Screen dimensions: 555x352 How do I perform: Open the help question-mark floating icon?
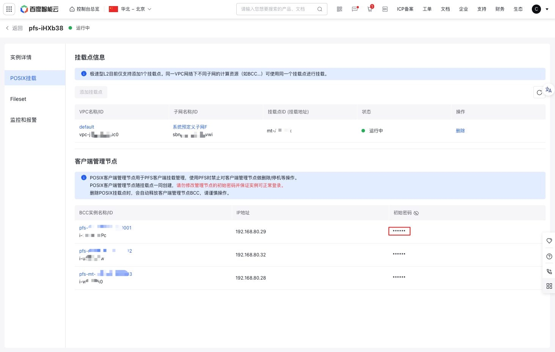[549, 256]
